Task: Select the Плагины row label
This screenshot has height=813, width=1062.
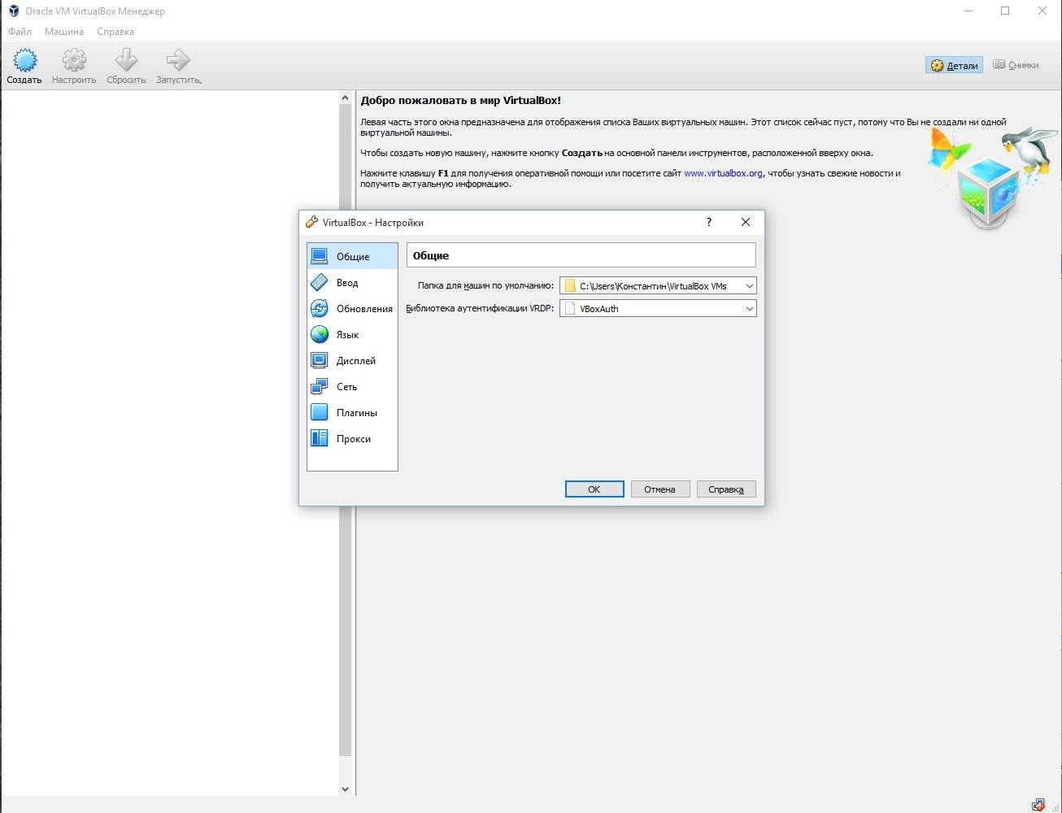Action: (357, 412)
